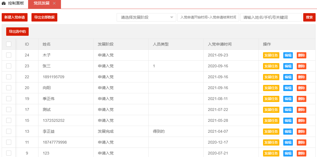Toggle the select-all checkbox in table header
317x157 pixels.
[9, 44]
